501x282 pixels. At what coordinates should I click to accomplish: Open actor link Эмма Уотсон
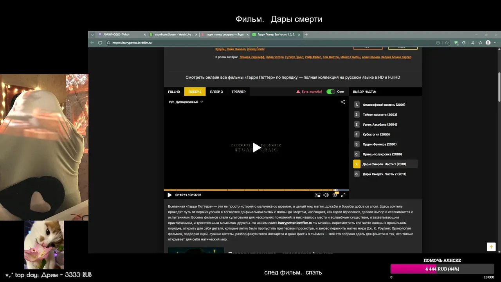(275, 57)
